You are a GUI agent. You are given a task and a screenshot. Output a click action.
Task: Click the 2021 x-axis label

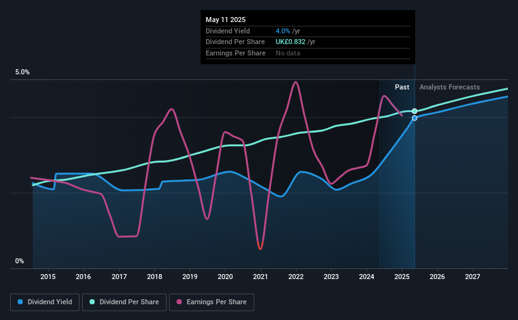pos(261,277)
